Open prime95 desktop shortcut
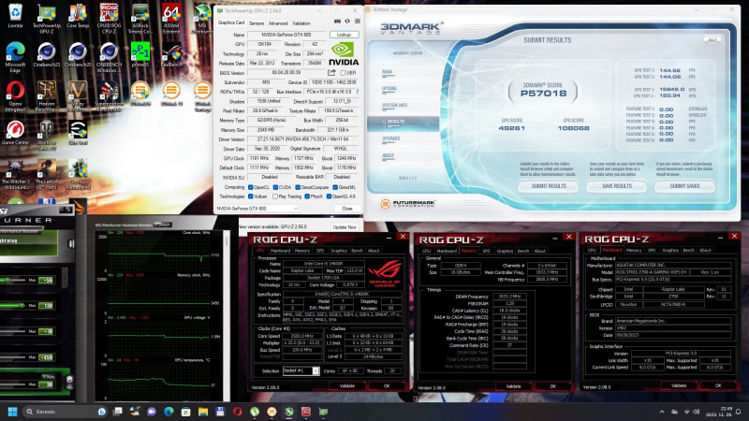This screenshot has width=749, height=421. pos(140,54)
